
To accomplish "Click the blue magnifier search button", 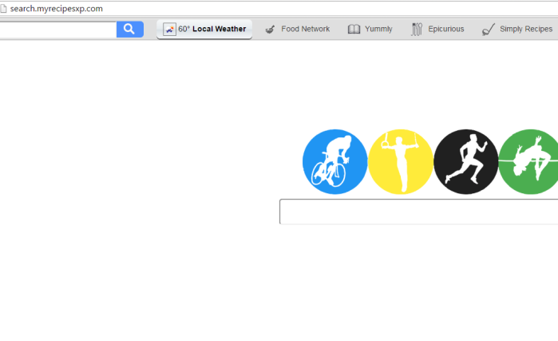I will (x=130, y=30).
